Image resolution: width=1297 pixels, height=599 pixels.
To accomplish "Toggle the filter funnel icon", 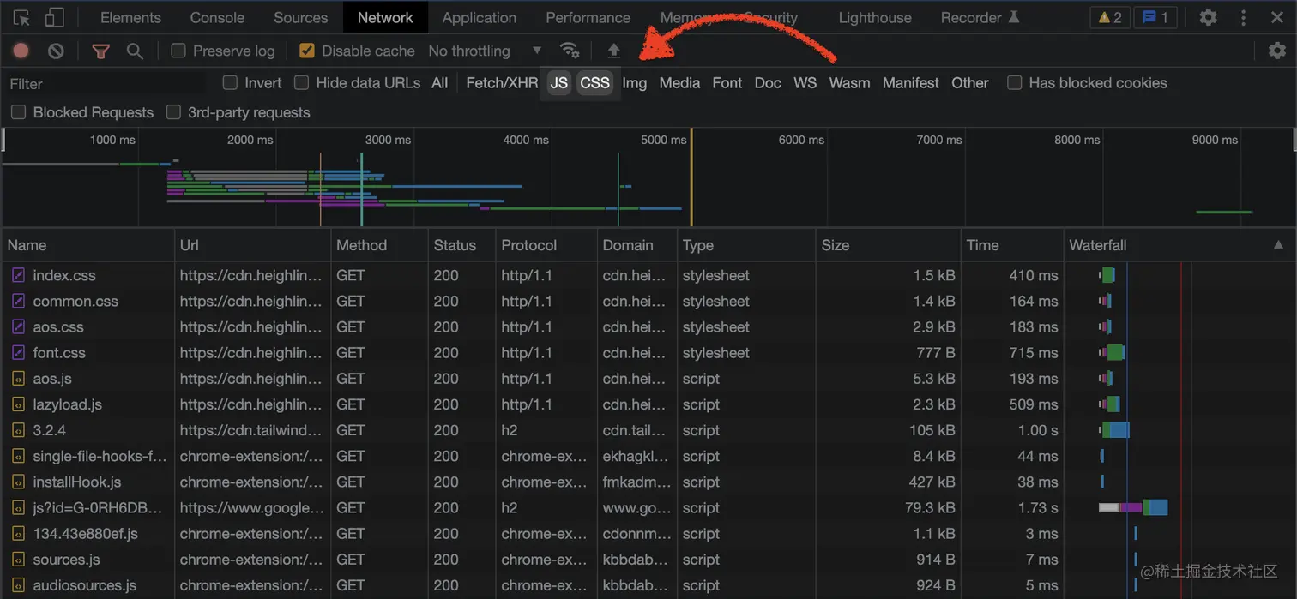I will 100,51.
